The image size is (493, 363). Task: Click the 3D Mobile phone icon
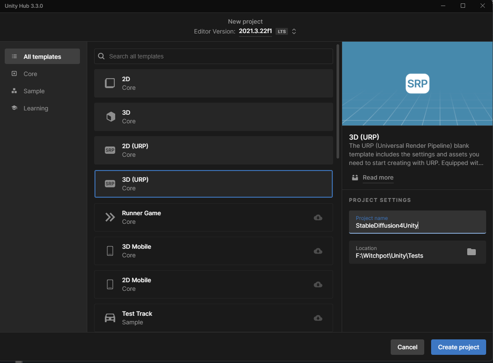pos(110,251)
